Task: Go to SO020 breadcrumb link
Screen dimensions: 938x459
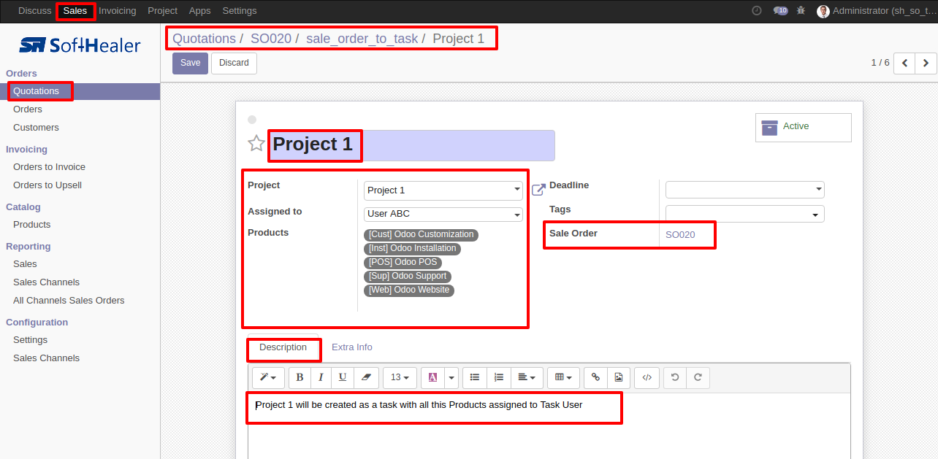Action: point(271,39)
